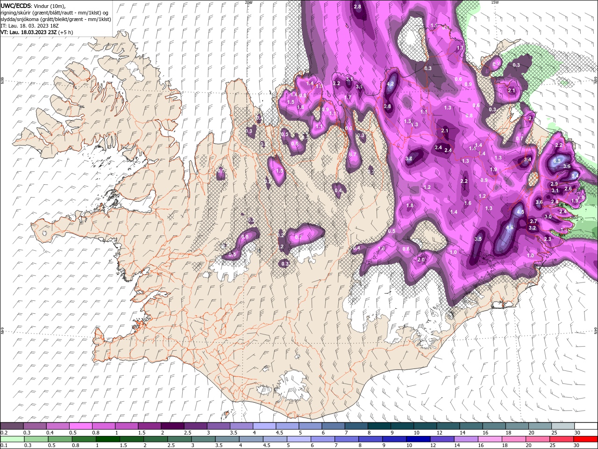598x449 pixels.
Task: Click the 3.2 snowfall value on the map
Action: pos(532,228)
